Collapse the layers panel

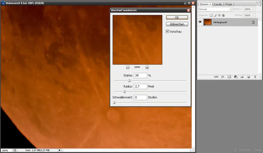(x=257, y=2)
